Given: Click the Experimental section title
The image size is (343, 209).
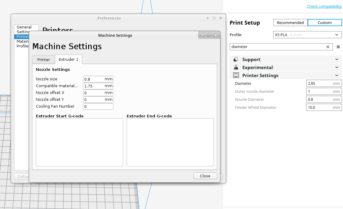Looking at the screenshot, I should click(258, 67).
